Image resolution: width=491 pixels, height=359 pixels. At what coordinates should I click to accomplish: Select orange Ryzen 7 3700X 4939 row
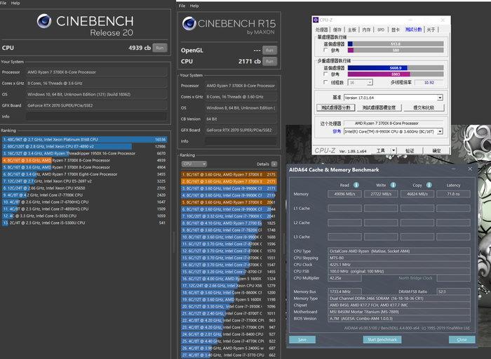coord(84,160)
